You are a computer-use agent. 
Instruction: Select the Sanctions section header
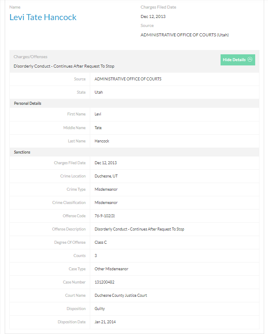pos(22,152)
